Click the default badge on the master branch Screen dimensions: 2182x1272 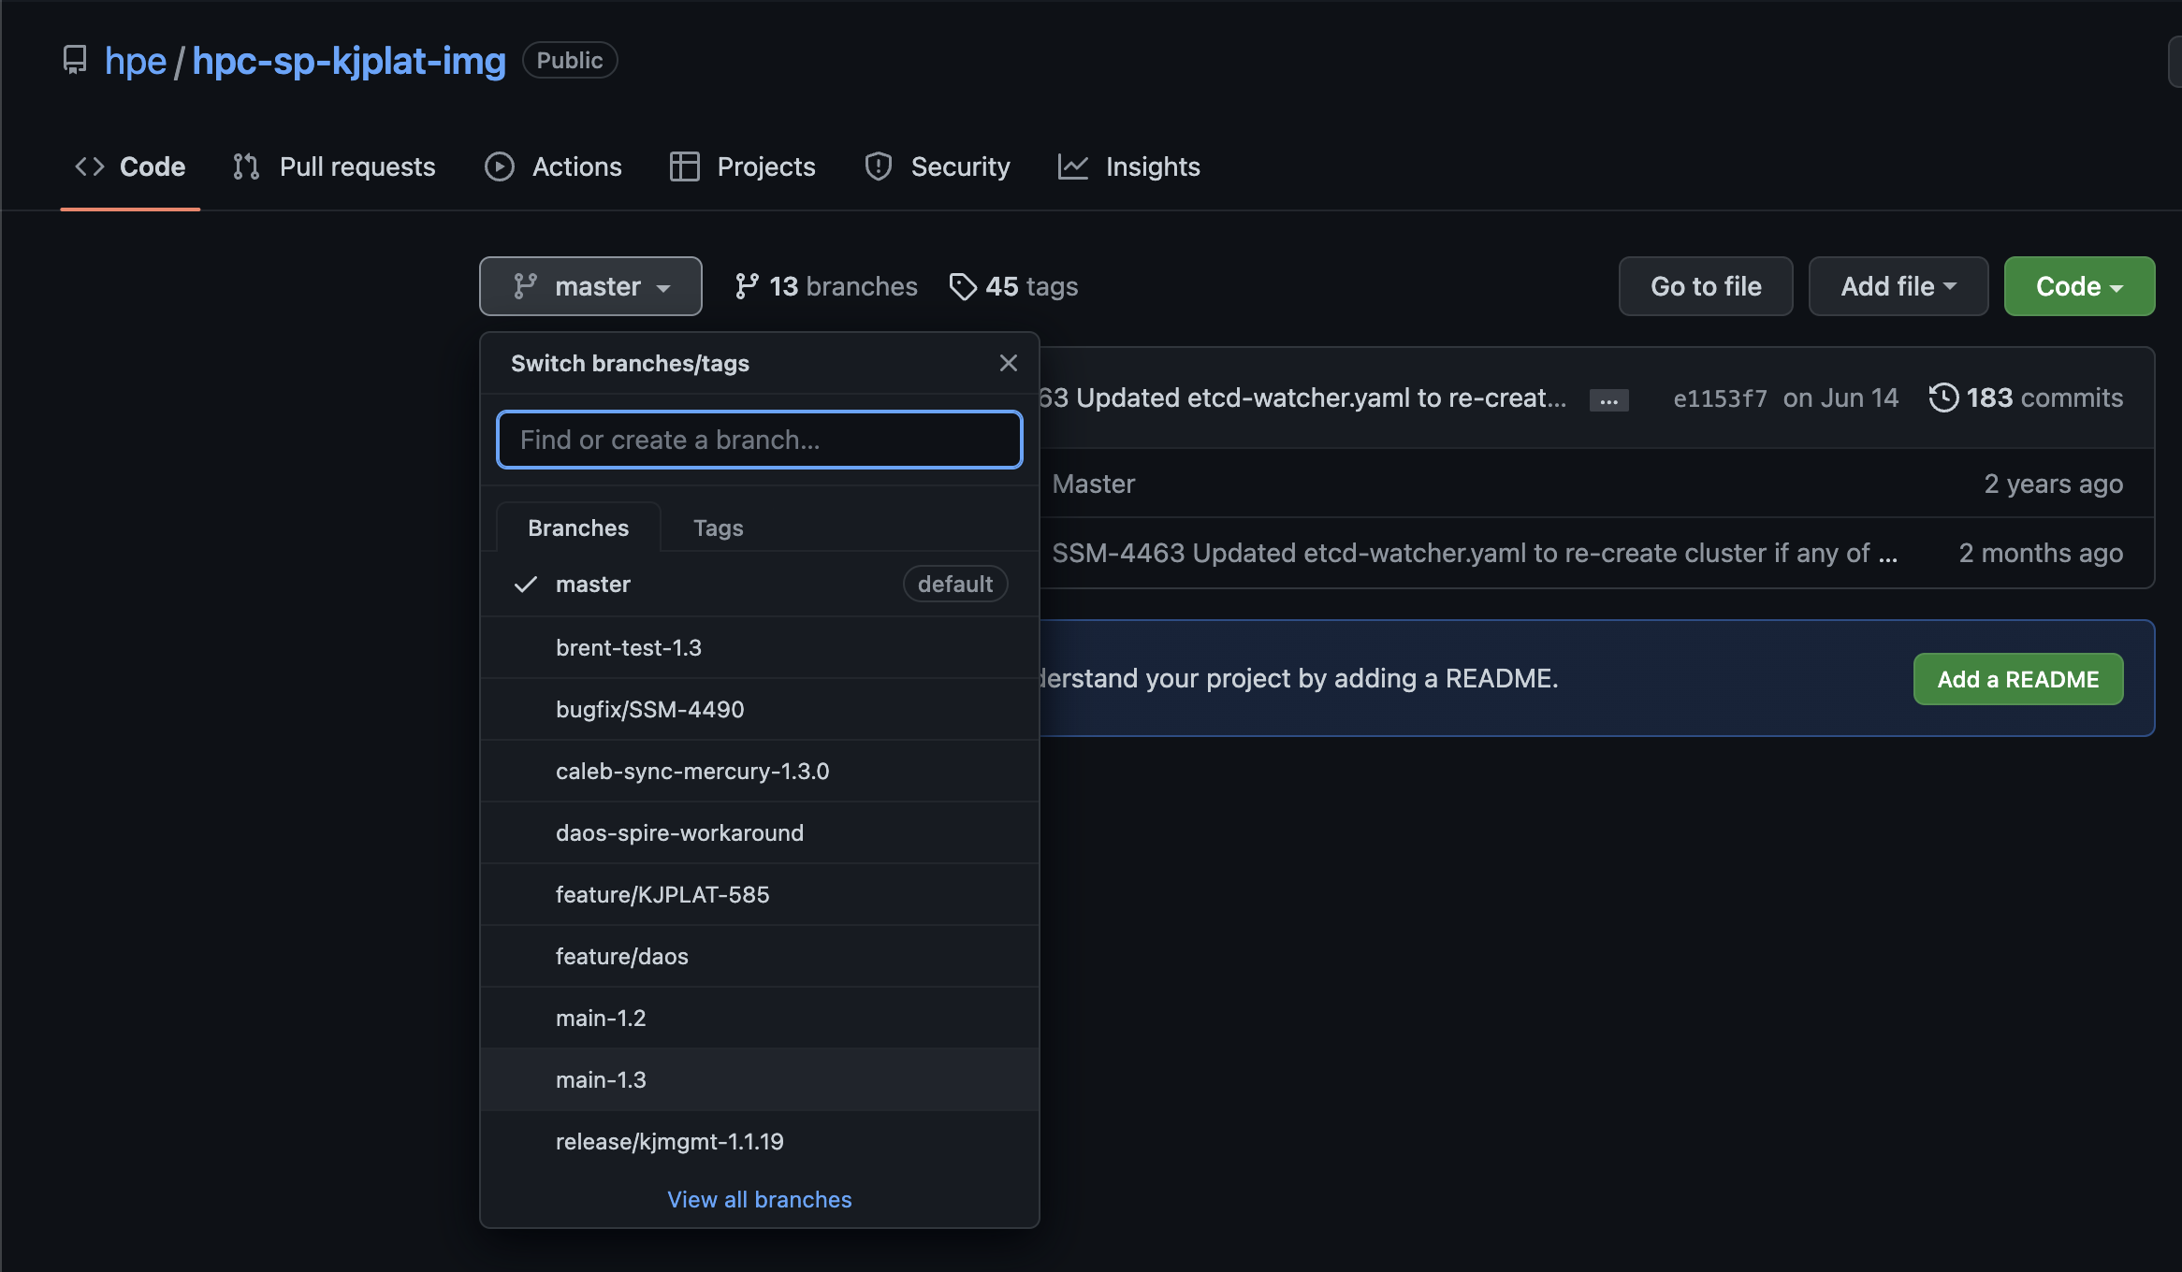(x=955, y=584)
